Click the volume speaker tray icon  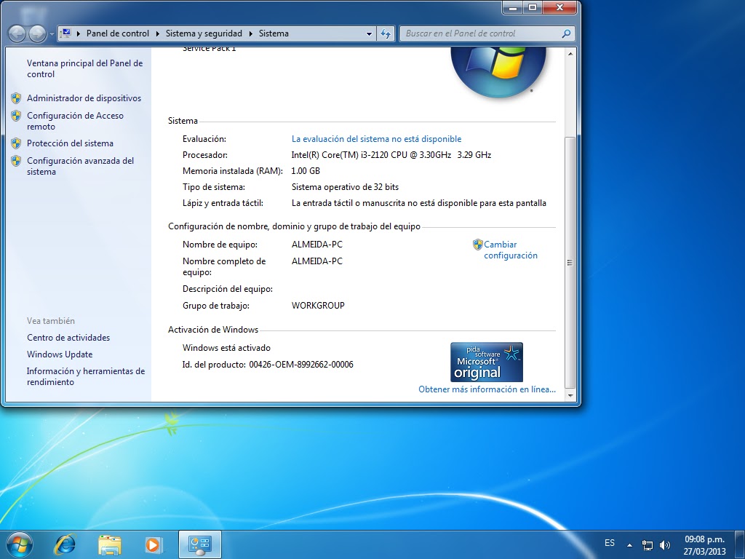(665, 545)
